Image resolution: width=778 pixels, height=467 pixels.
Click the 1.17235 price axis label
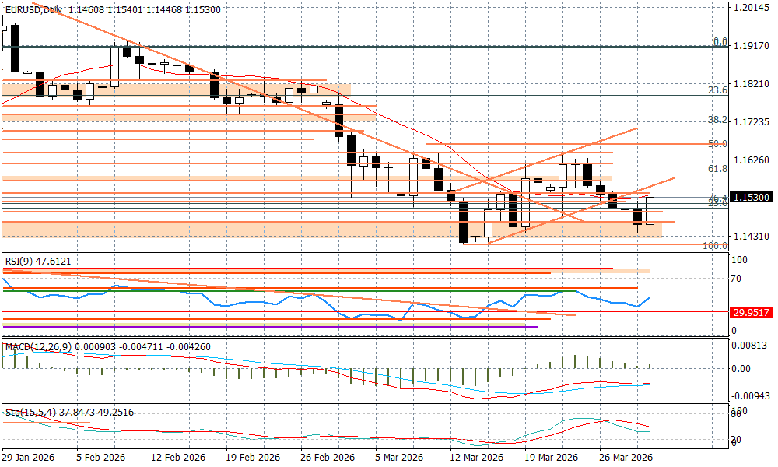coord(752,122)
